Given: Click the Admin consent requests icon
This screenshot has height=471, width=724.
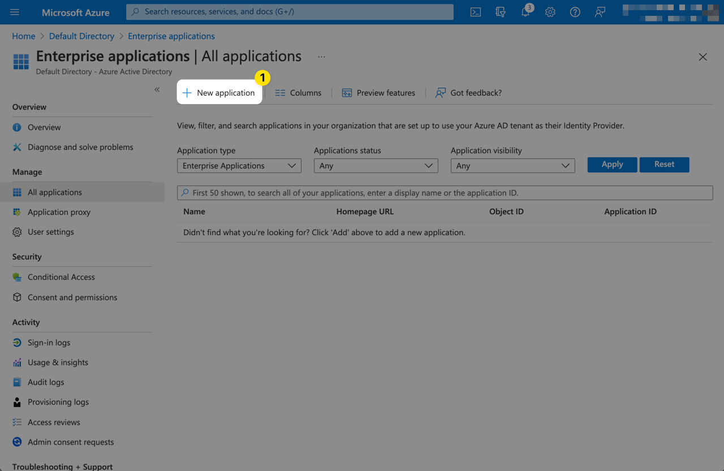Looking at the screenshot, I should 17,442.
